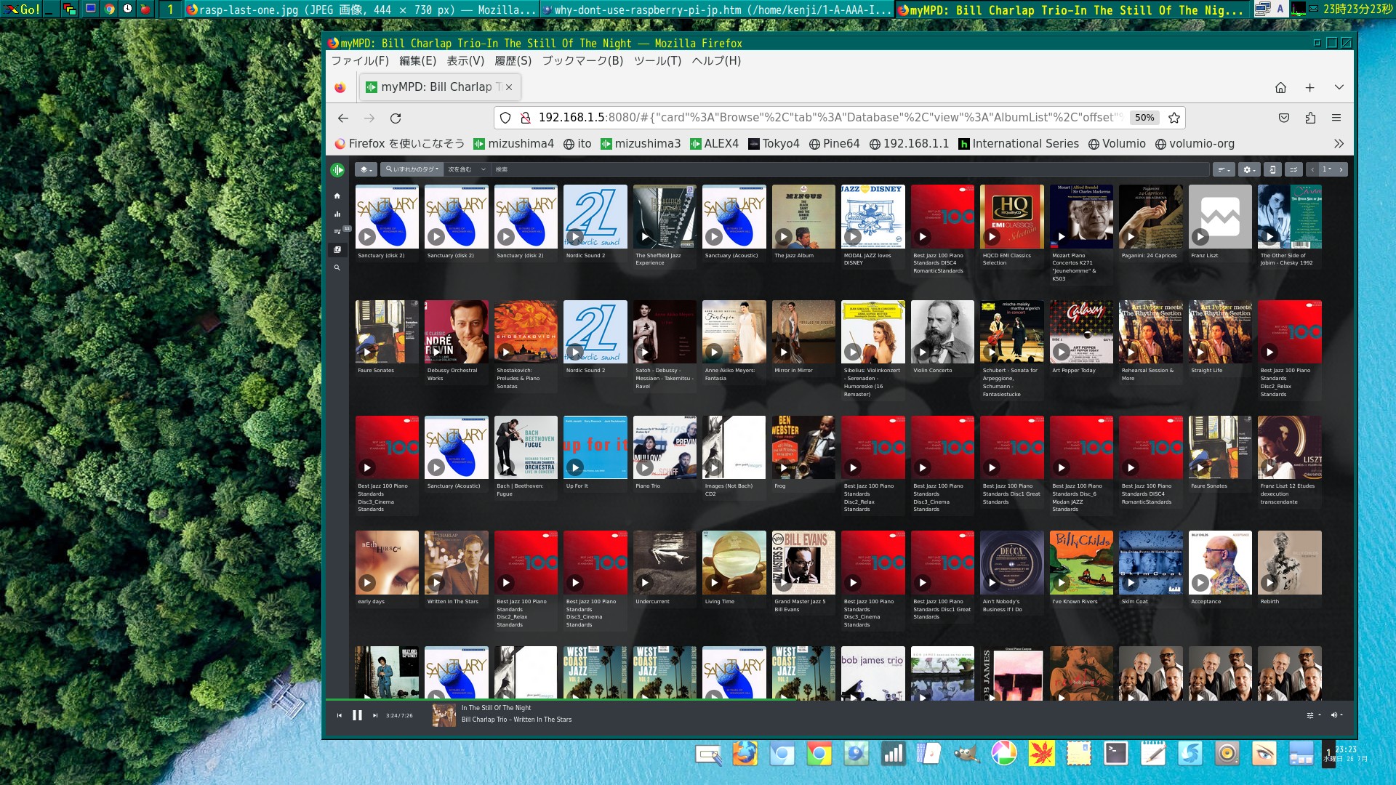
Task: Open the ツール(T) menu
Action: pos(657,61)
